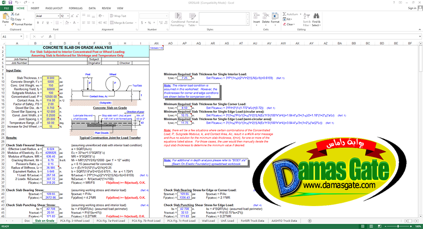The width and height of the screenshot is (423, 229).
Task: Toggle Top Align in the Alignment group
Action: 84,16
